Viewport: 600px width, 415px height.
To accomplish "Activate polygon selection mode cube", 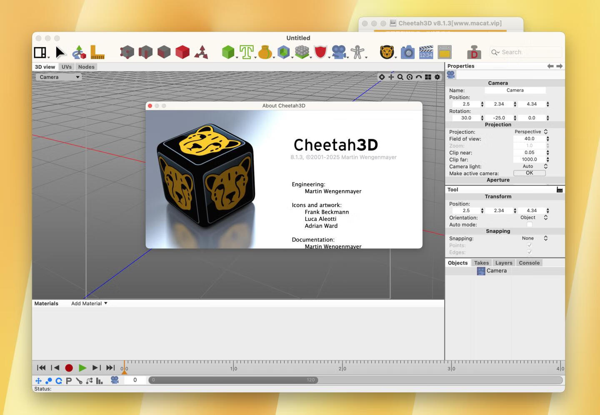I will (164, 52).
